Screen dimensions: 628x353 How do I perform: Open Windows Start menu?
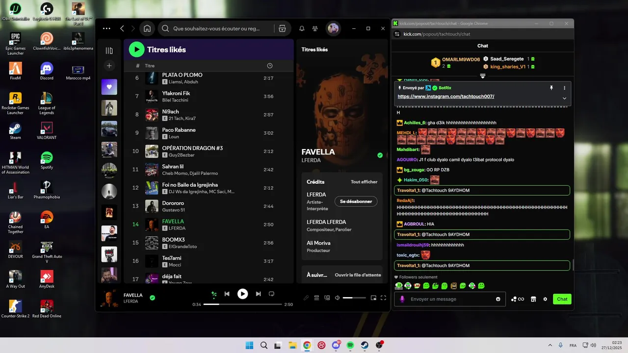(x=249, y=345)
